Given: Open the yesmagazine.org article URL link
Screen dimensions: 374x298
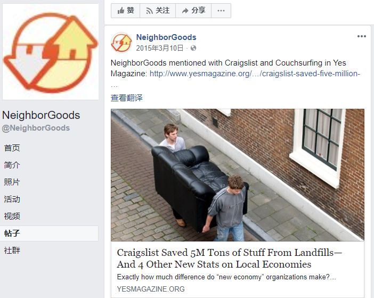Looking at the screenshot, I should click(x=255, y=74).
